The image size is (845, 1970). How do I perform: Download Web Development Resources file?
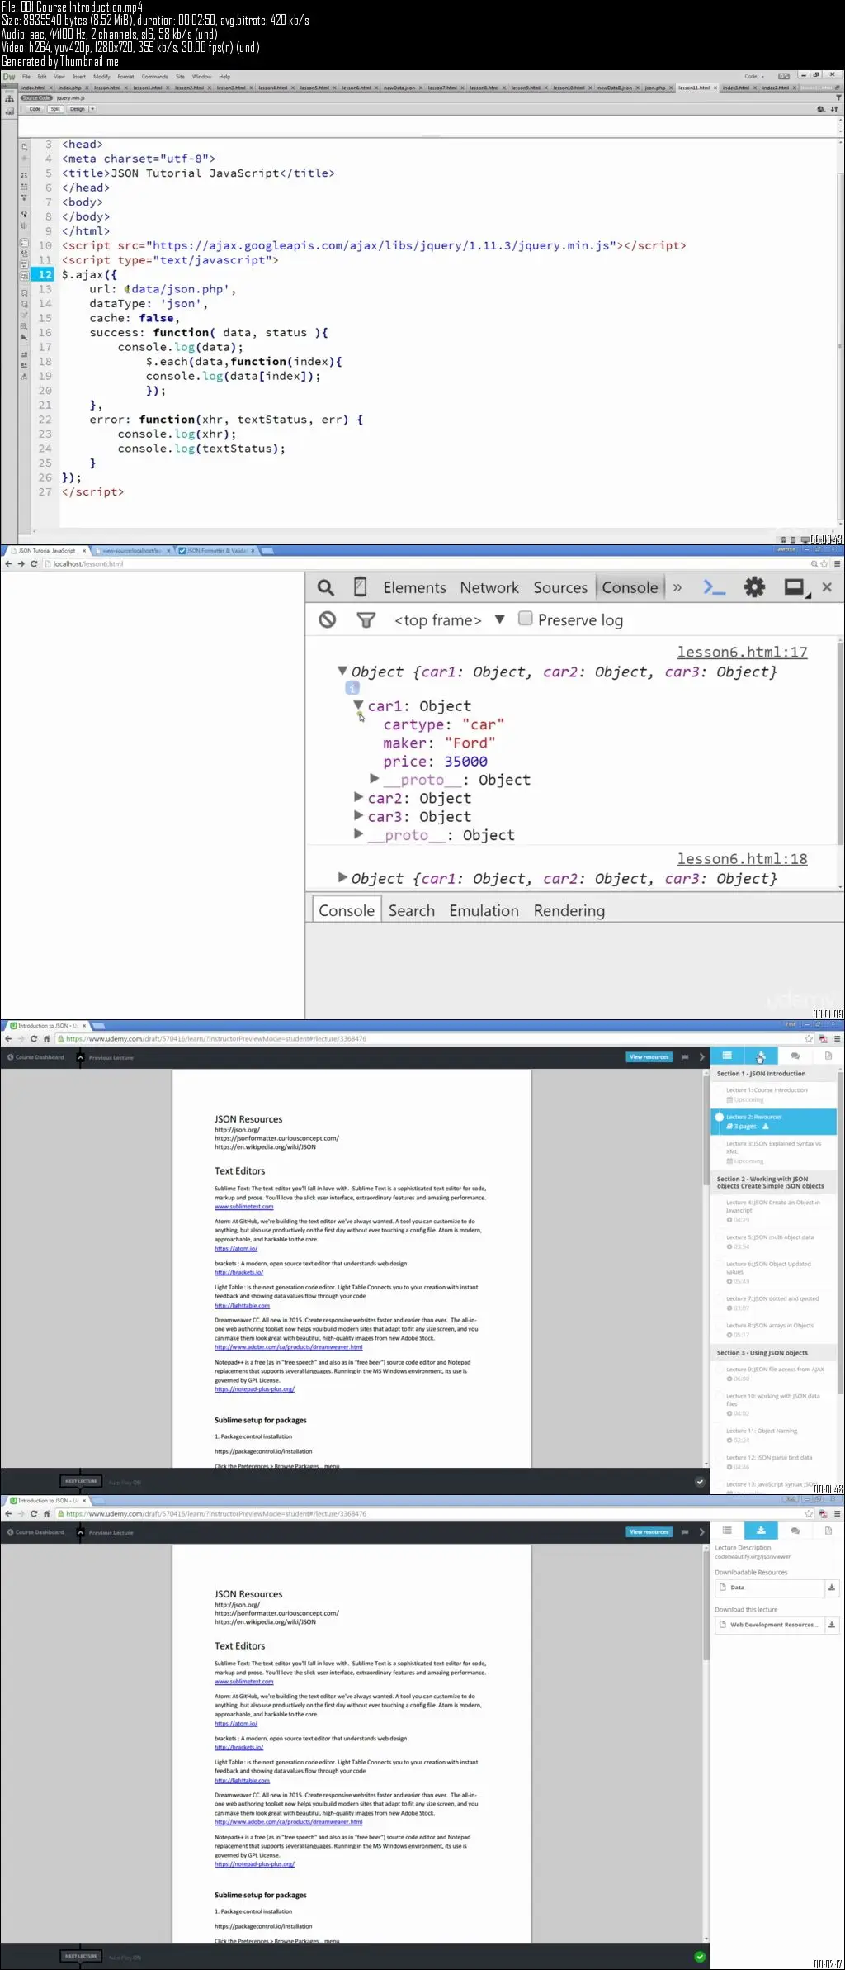tap(832, 1625)
